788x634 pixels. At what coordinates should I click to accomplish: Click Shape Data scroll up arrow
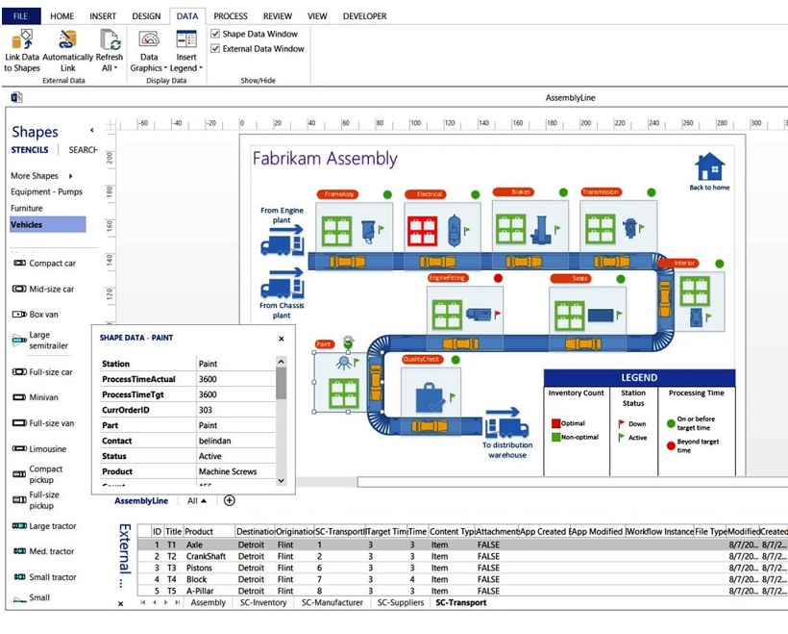click(x=281, y=362)
